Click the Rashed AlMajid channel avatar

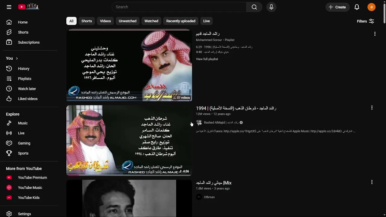199,122
